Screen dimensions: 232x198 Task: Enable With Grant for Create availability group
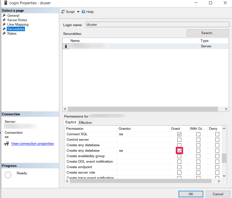click(198, 156)
